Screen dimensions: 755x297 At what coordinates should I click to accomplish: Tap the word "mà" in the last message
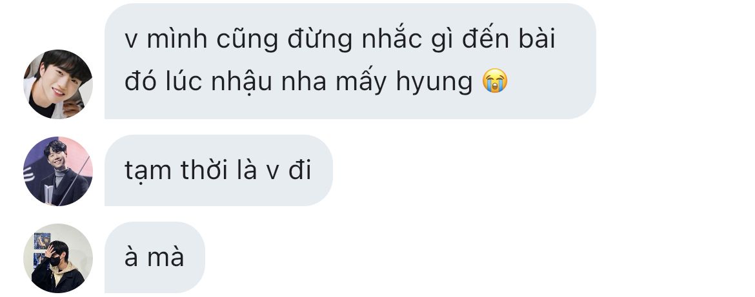tap(166, 257)
